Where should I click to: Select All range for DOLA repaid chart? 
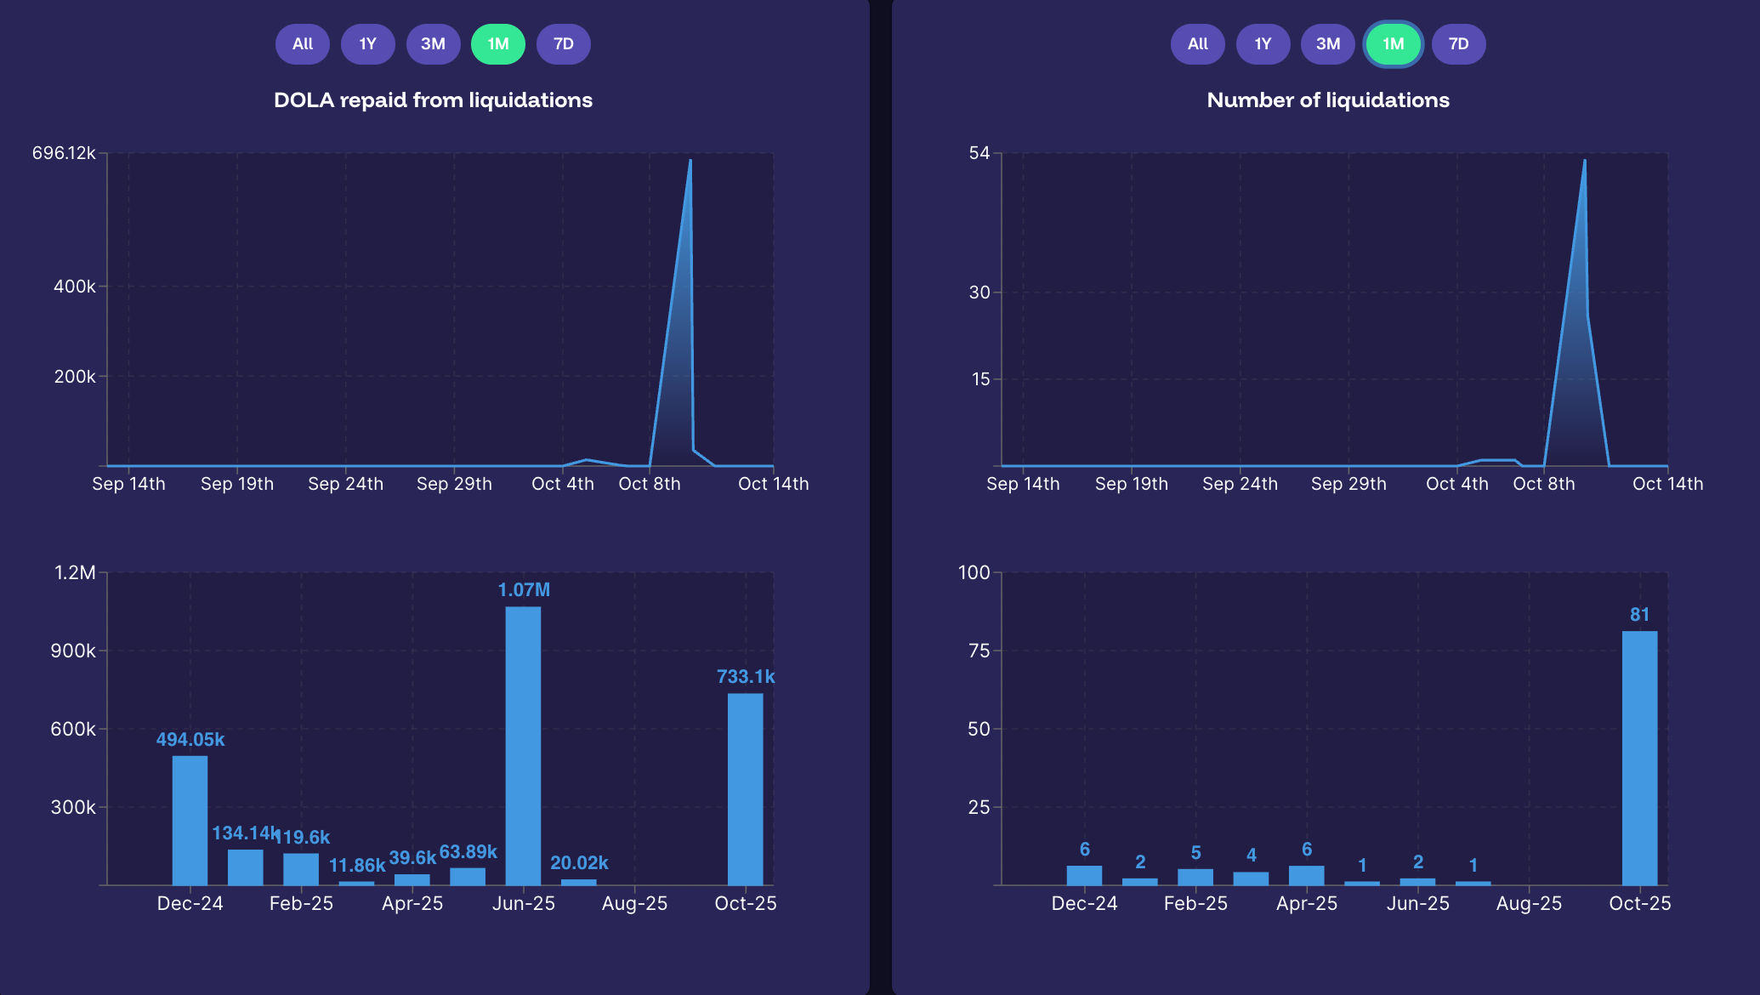(302, 44)
